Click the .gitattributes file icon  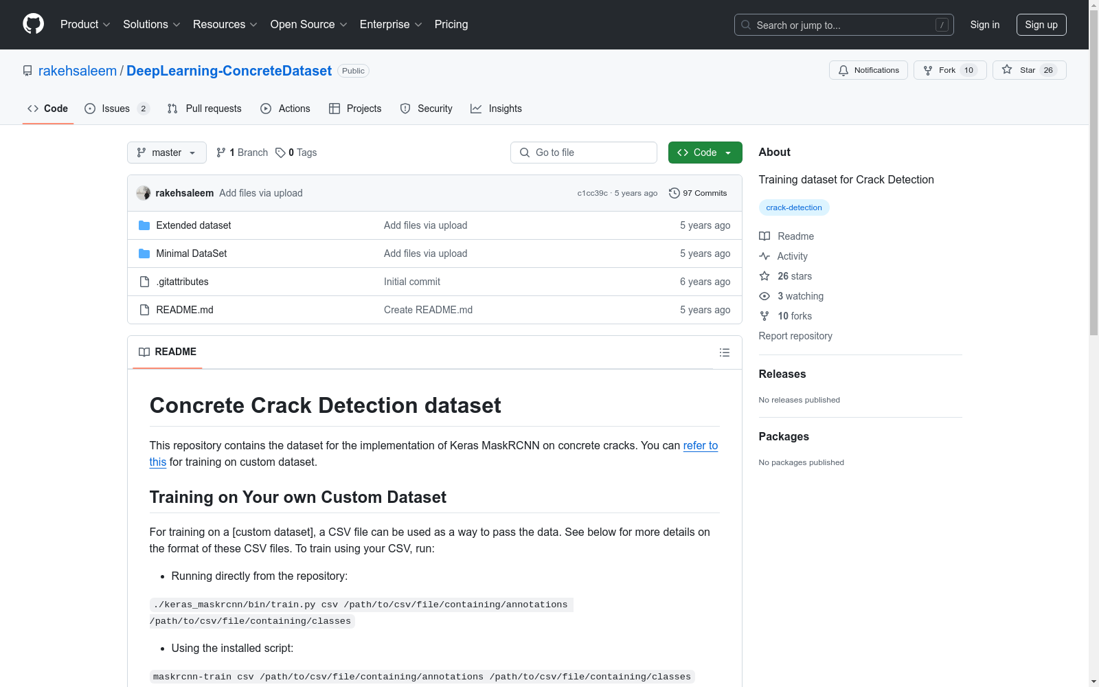pyautogui.click(x=144, y=282)
